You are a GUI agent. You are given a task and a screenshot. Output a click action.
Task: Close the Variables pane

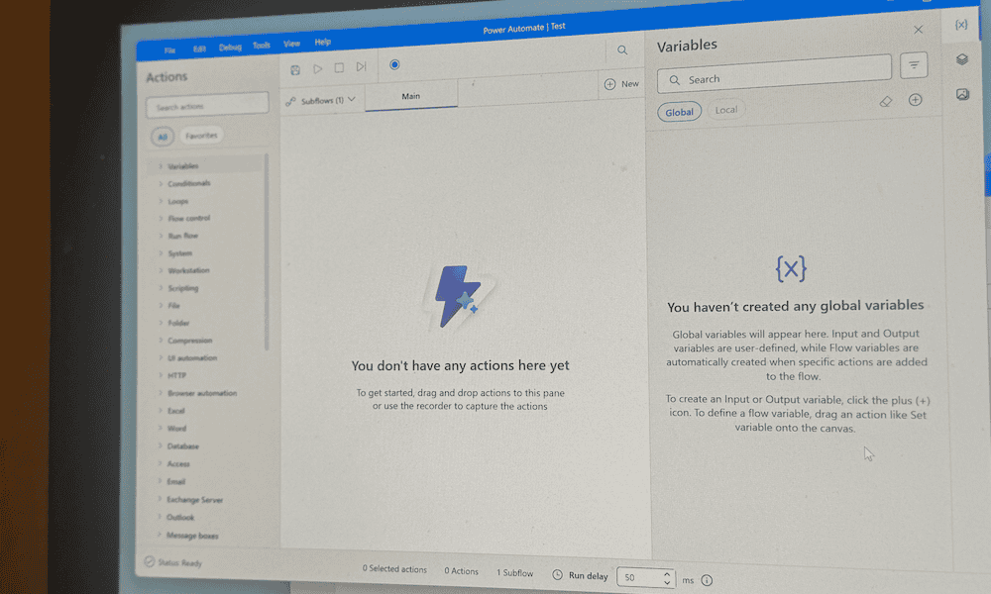click(919, 30)
